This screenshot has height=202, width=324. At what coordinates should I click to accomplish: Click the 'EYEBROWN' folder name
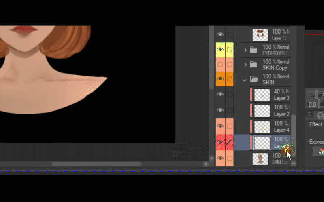click(275, 53)
